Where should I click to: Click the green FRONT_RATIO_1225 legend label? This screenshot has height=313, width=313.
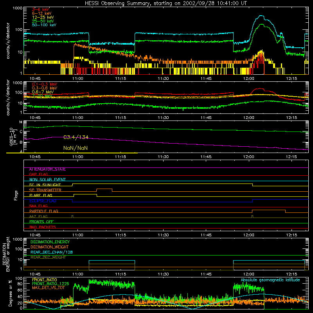(x=50, y=284)
